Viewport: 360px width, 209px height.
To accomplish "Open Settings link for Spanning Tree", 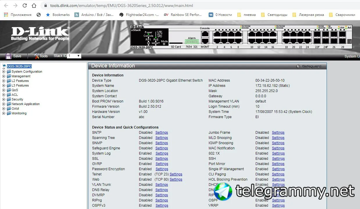I will tap(162, 138).
